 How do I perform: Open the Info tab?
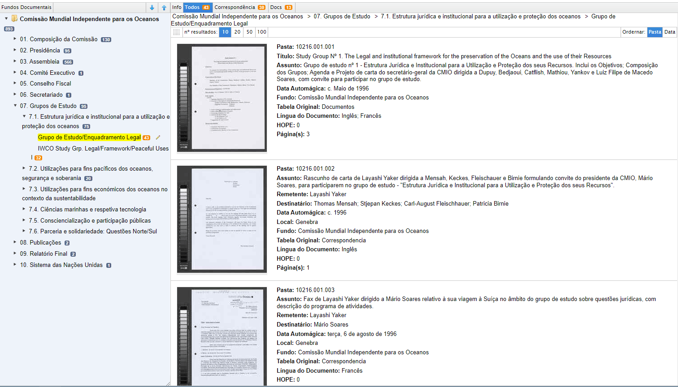click(177, 8)
